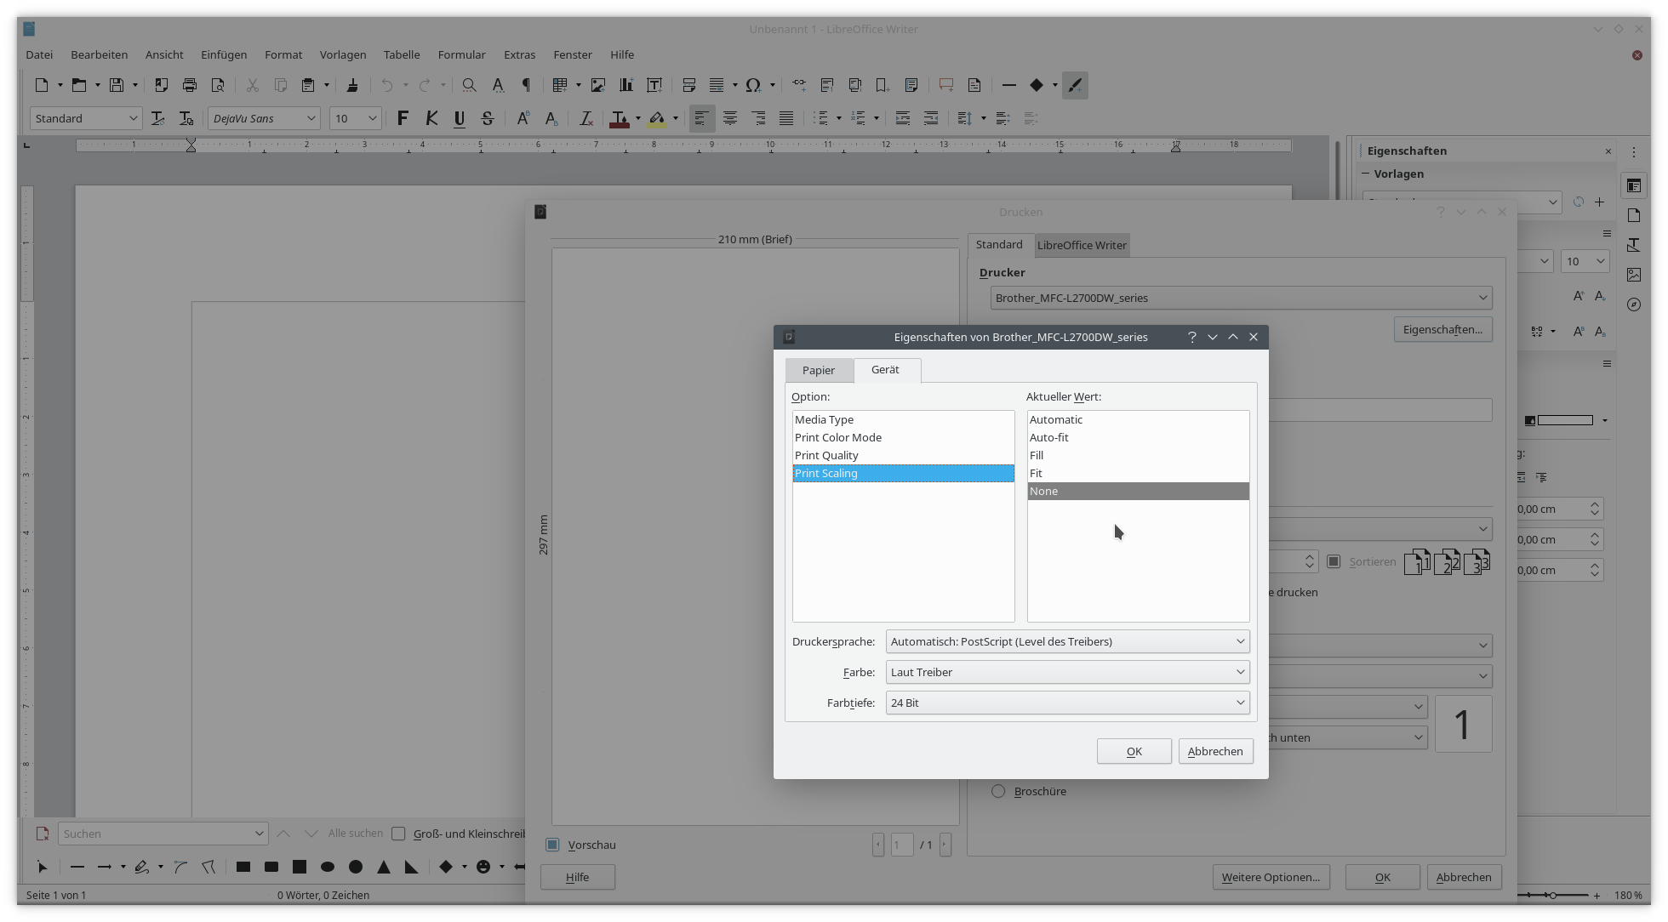1668x922 pixels.
Task: Toggle Underline formatting U icon
Action: coord(460,118)
